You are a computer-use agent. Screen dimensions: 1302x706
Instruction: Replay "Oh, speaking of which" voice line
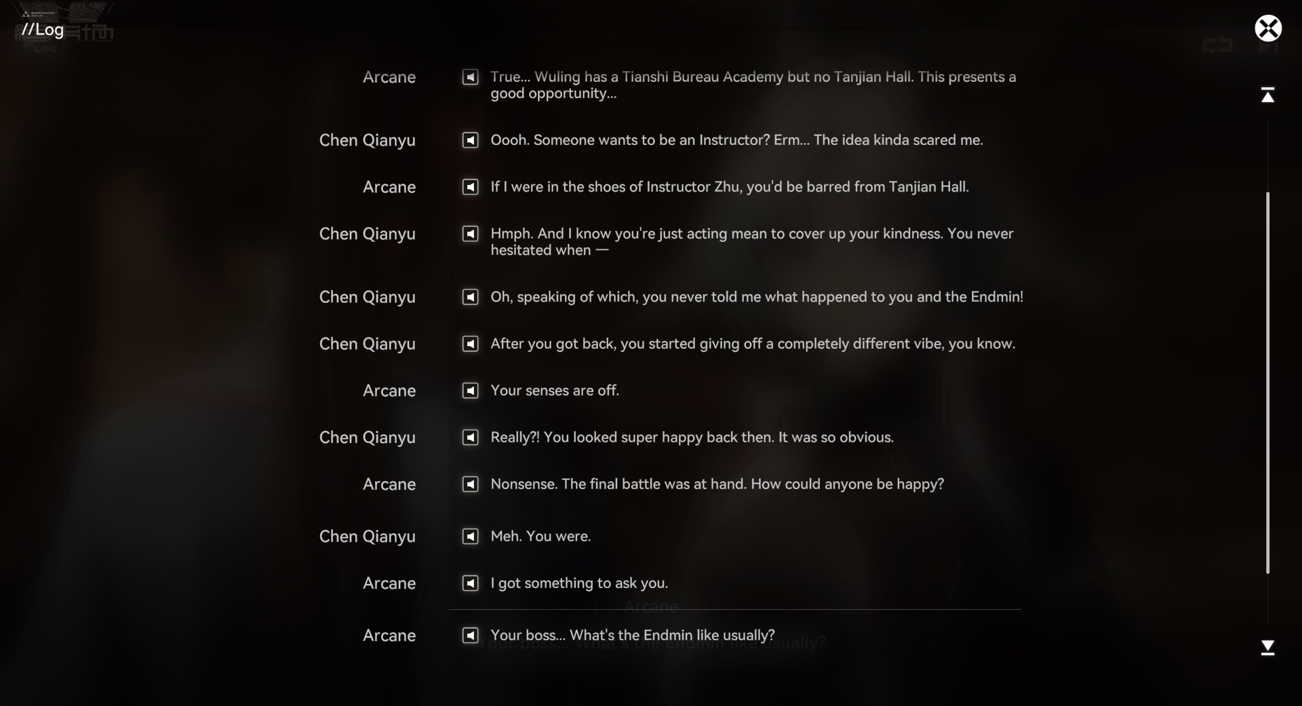(470, 297)
